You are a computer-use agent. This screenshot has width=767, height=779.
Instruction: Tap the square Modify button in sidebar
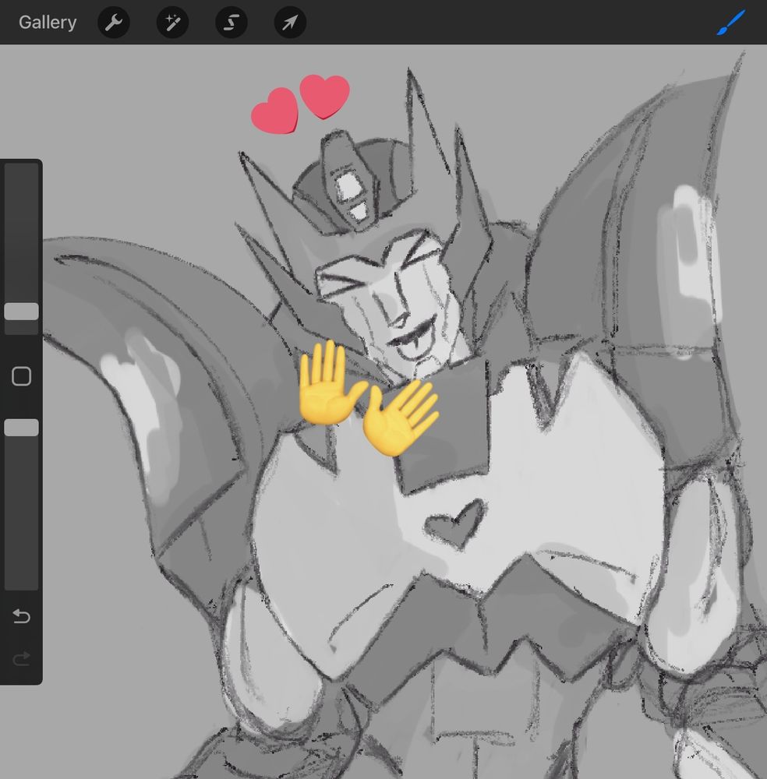pyautogui.click(x=21, y=376)
